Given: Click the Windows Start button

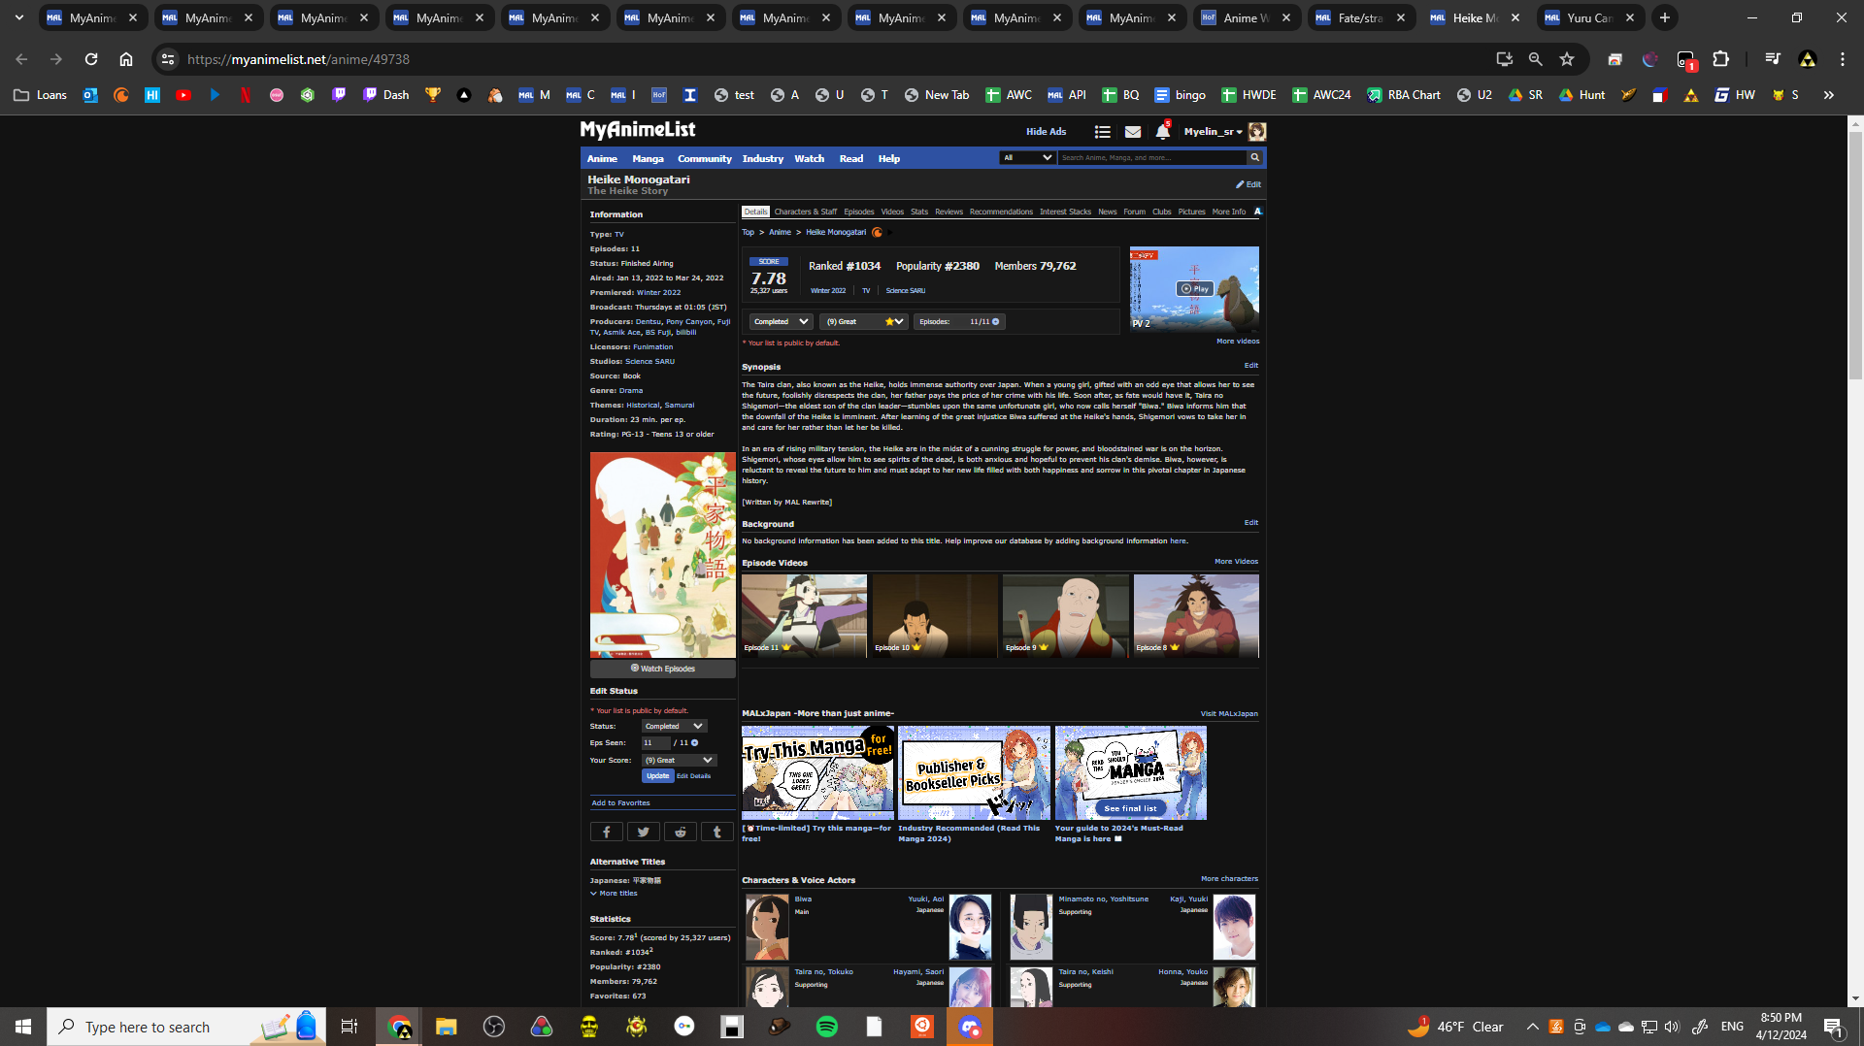Looking at the screenshot, I should tap(23, 1027).
